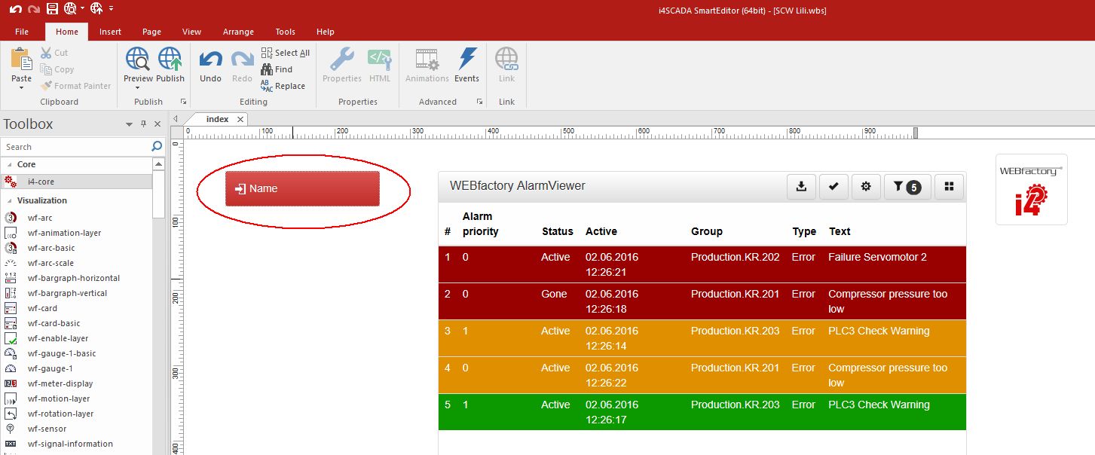The height and width of the screenshot is (455, 1095).
Task: Select wf-enable-layer toolbox item
Action: [77, 338]
